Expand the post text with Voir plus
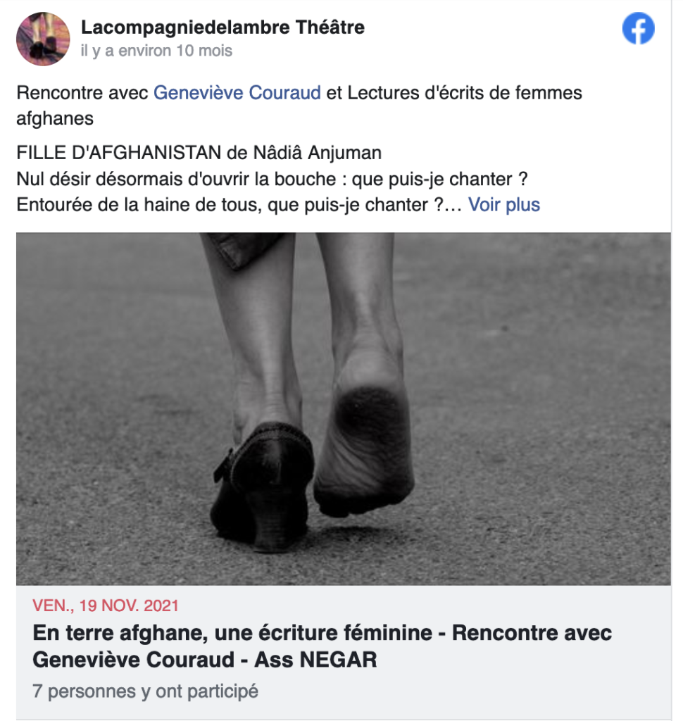Image resolution: width=683 pixels, height=721 pixels. pos(504,205)
